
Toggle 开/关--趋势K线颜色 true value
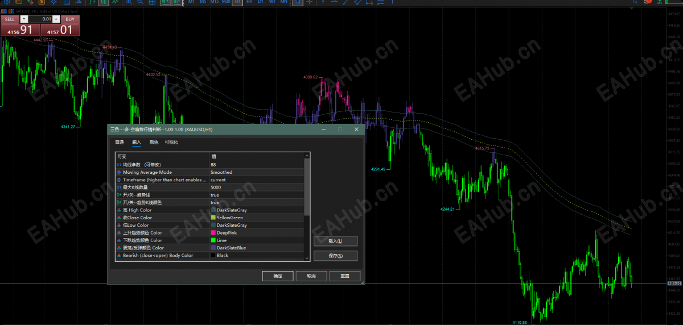pos(257,202)
